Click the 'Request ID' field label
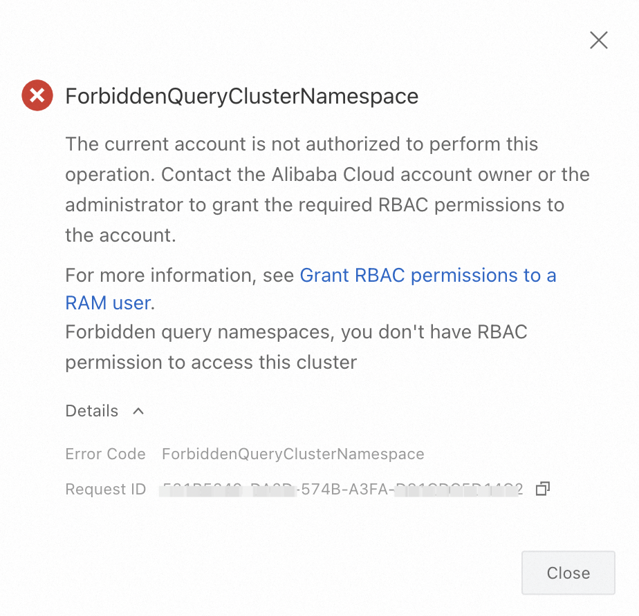The image size is (639, 616). coord(105,490)
